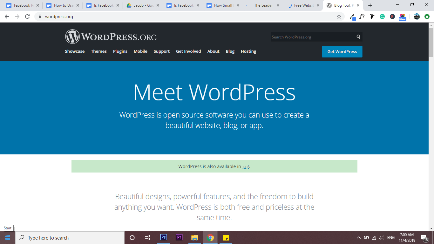This screenshot has width=434, height=244.
Task: Click the 'Meet WordPress' heading
Action: pos(214,92)
